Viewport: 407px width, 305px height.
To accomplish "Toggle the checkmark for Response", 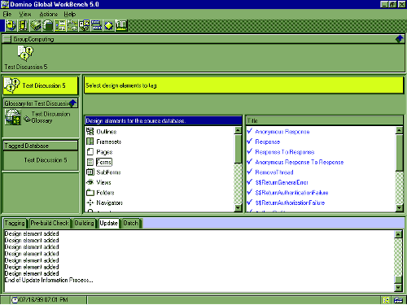I will pos(250,142).
